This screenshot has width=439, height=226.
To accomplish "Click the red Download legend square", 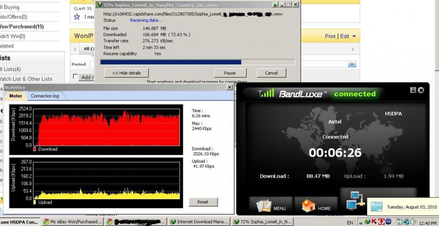I will [35, 149].
